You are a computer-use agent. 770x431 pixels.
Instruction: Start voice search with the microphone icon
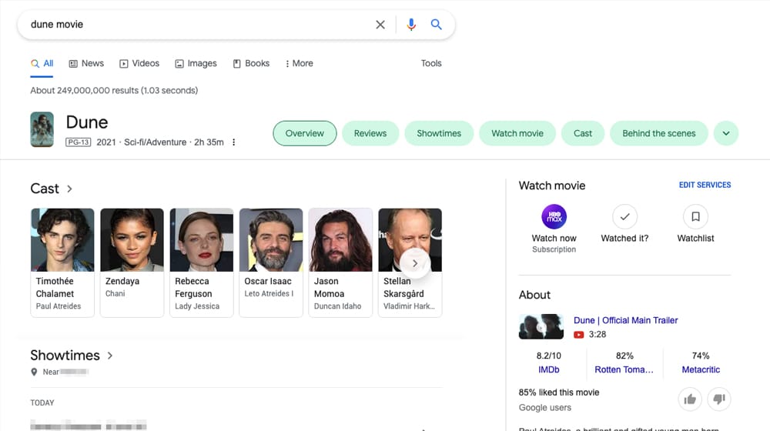click(x=411, y=25)
